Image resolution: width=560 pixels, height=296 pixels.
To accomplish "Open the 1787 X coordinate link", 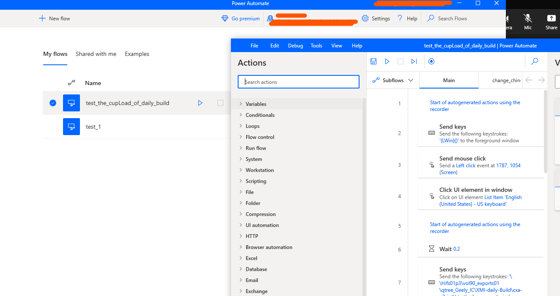I will [x=502, y=166].
